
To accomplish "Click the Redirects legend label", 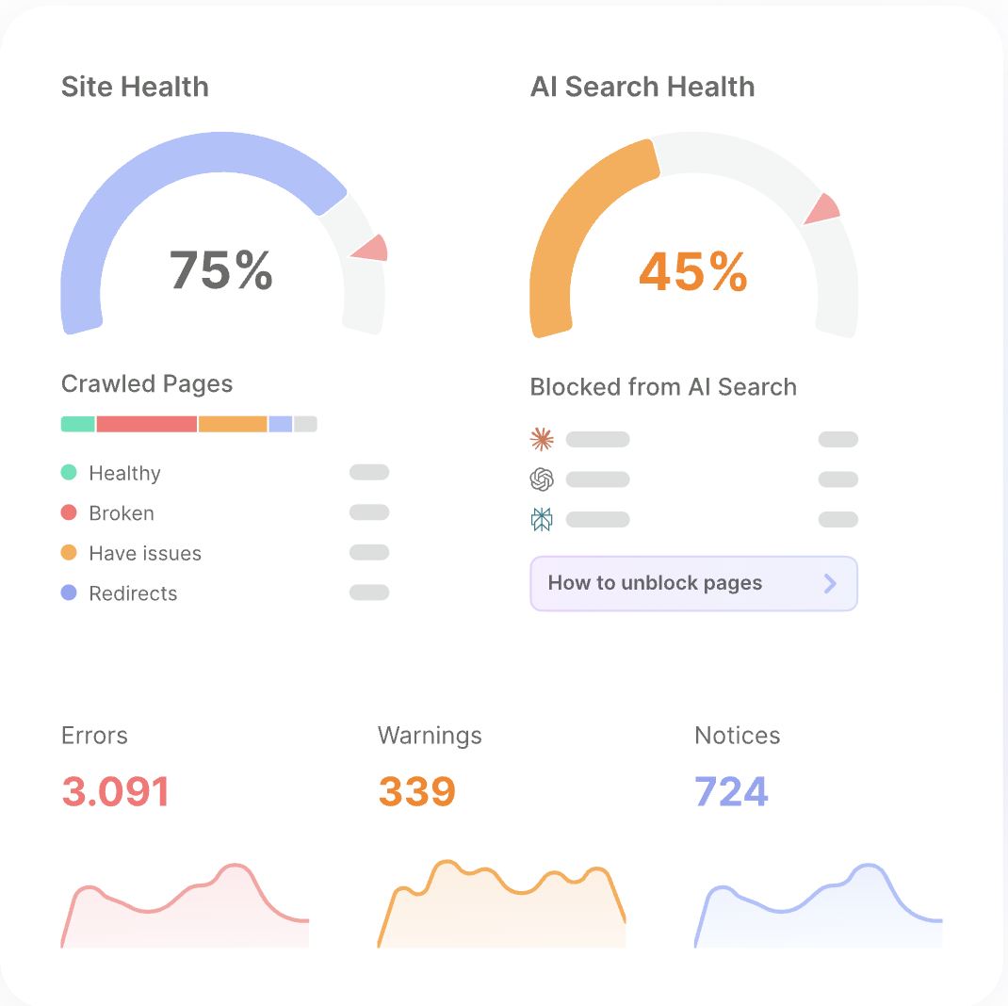I will tap(133, 592).
